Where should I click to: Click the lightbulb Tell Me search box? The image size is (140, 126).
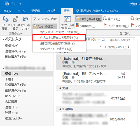point(98,11)
